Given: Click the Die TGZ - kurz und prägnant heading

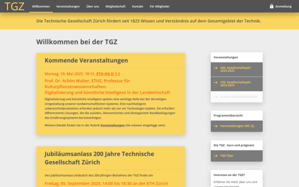Looking at the screenshot, I should (x=234, y=145).
